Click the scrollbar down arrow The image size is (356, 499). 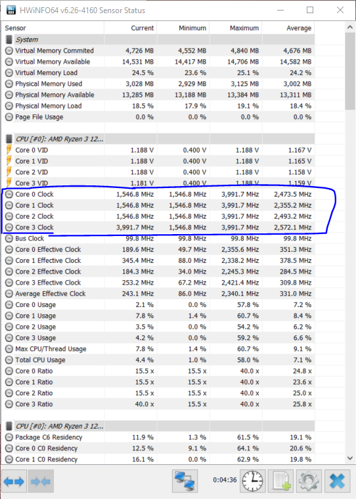coord(350,458)
